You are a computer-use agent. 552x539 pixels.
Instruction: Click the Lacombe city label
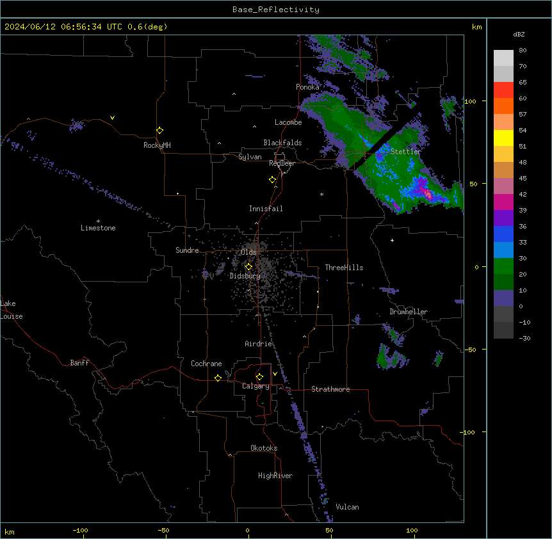288,122
